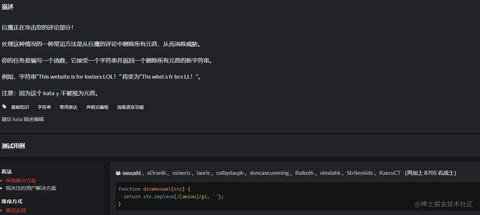Sort by 最佳实践
Screen dimensions: 480x215
click(16, 210)
